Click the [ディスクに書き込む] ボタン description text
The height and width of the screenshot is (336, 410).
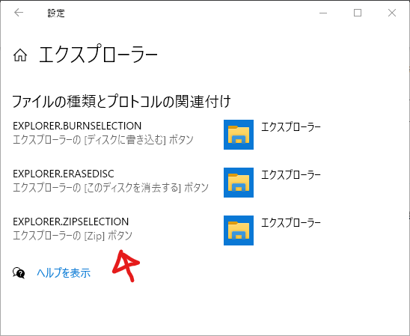[138, 140]
